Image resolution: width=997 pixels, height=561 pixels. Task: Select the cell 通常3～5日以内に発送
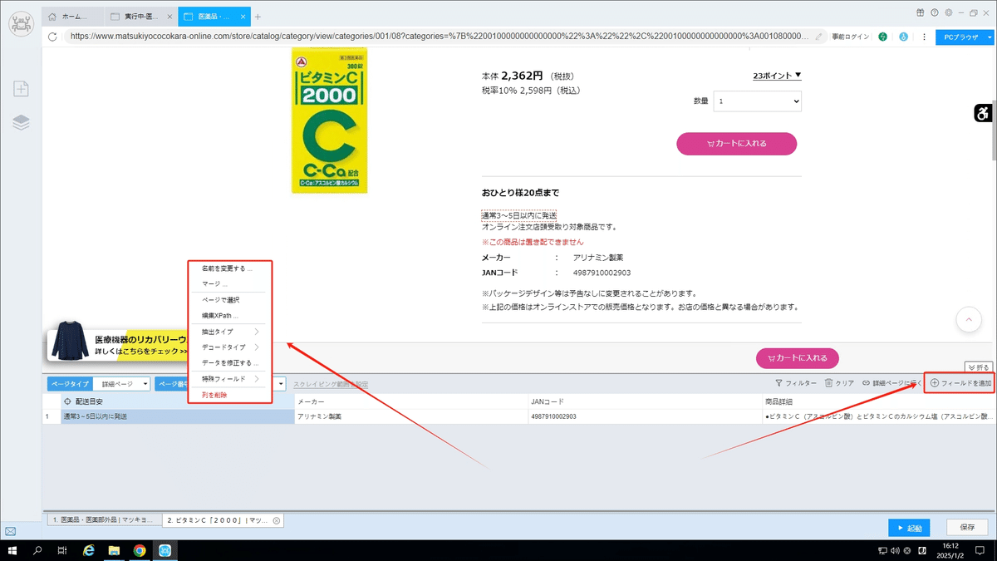pos(178,416)
